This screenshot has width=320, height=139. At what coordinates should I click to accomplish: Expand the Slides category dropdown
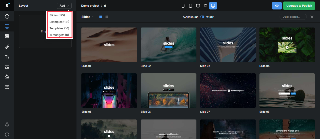(88, 17)
